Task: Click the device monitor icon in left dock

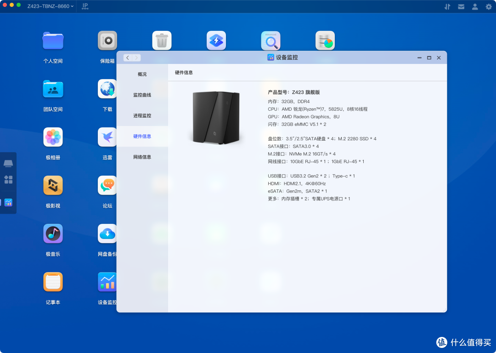Action: [x=8, y=202]
